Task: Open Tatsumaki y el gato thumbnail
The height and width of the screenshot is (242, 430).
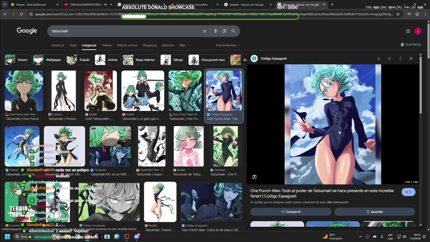Action: pos(143,91)
